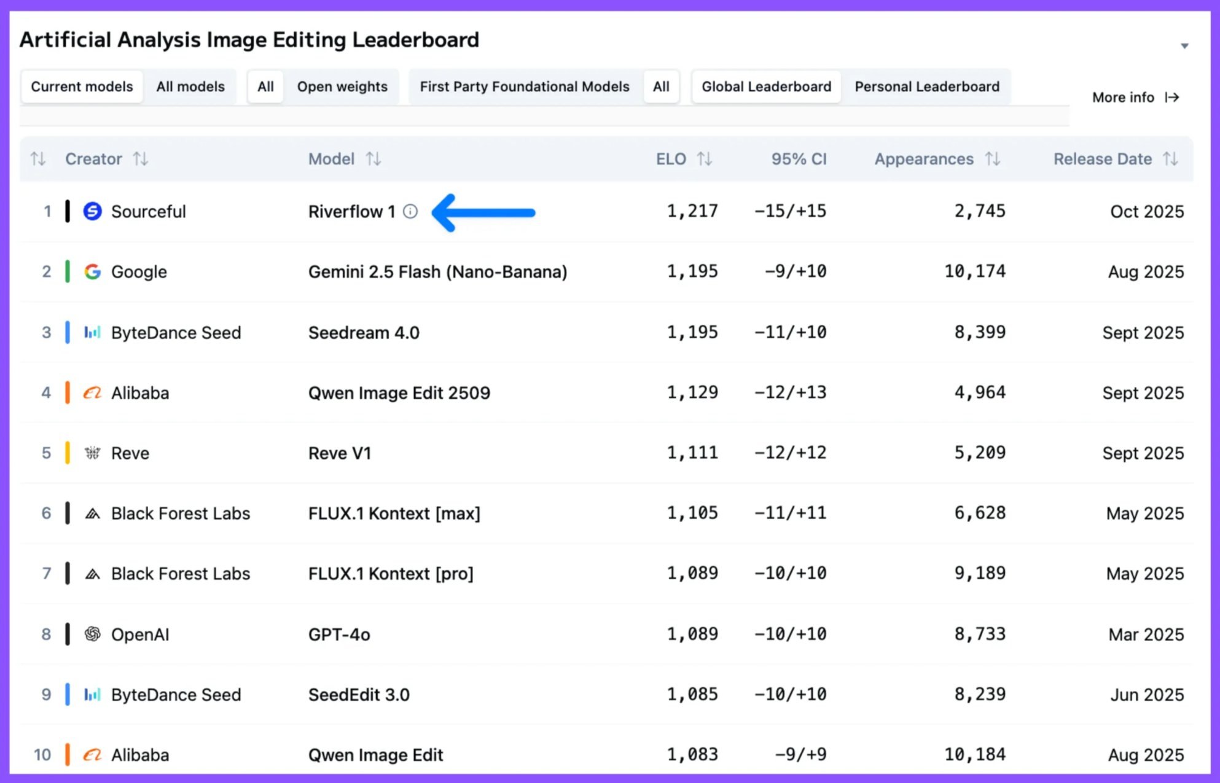The height and width of the screenshot is (783, 1220).
Task: Switch to the All models toggle
Action: pyautogui.click(x=190, y=87)
